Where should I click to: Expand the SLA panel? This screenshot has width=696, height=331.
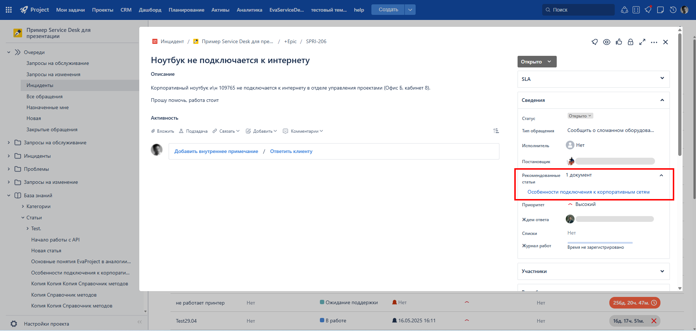point(662,79)
